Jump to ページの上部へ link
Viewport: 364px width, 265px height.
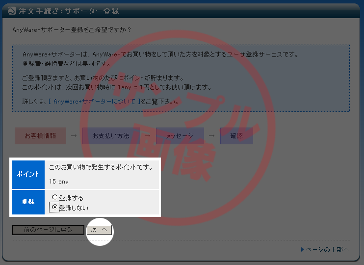click(x=327, y=249)
